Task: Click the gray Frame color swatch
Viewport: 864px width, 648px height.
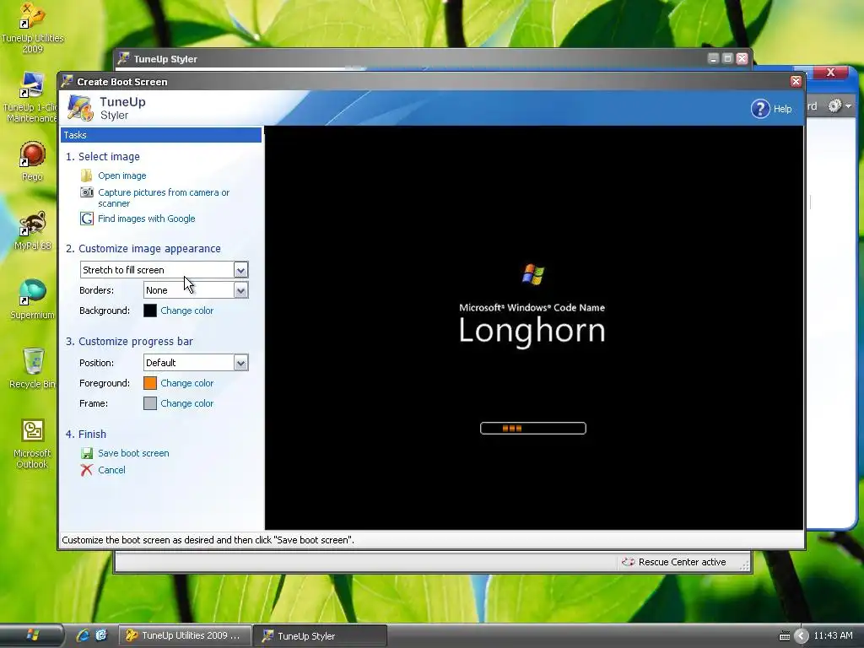Action: (x=150, y=403)
